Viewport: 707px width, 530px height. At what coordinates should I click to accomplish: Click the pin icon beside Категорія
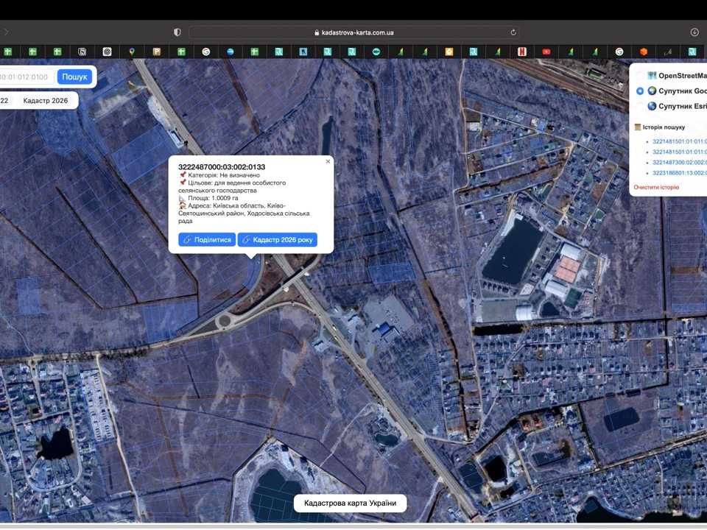pos(183,175)
